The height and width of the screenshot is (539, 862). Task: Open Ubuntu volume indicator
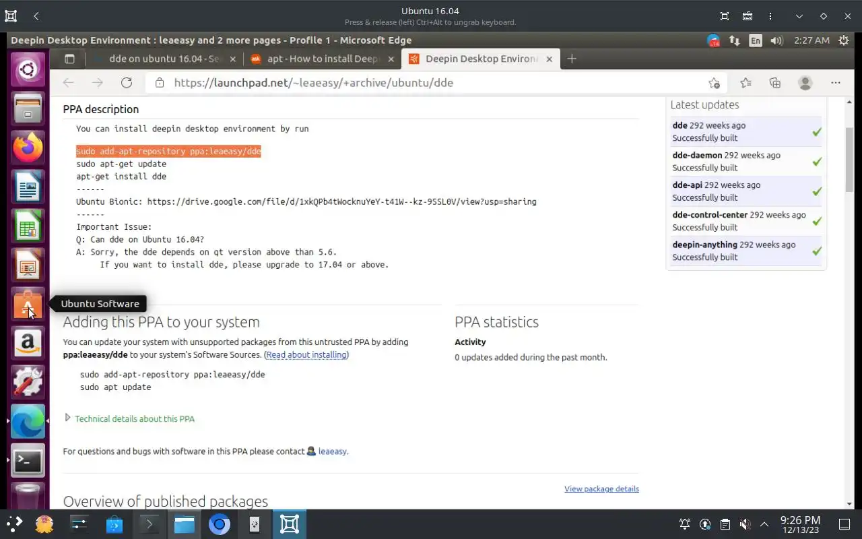click(776, 40)
